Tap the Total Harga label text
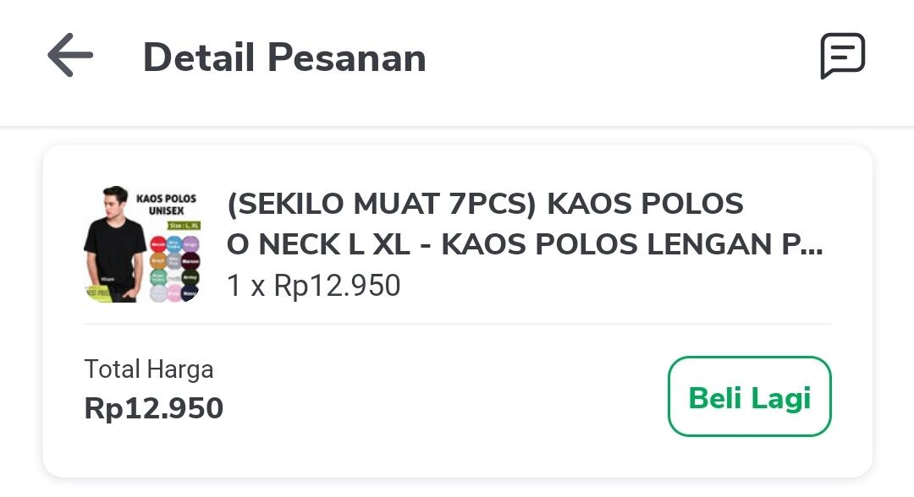 pyautogui.click(x=147, y=369)
